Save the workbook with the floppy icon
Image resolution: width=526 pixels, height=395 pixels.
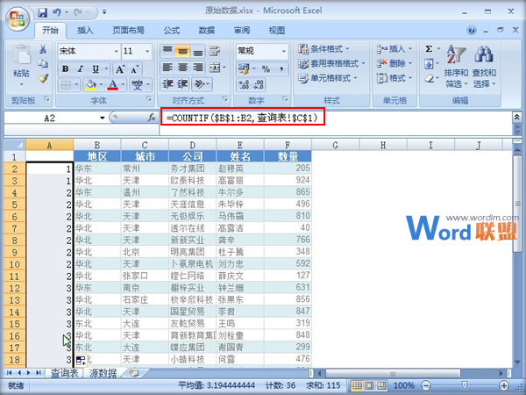pyautogui.click(x=43, y=12)
